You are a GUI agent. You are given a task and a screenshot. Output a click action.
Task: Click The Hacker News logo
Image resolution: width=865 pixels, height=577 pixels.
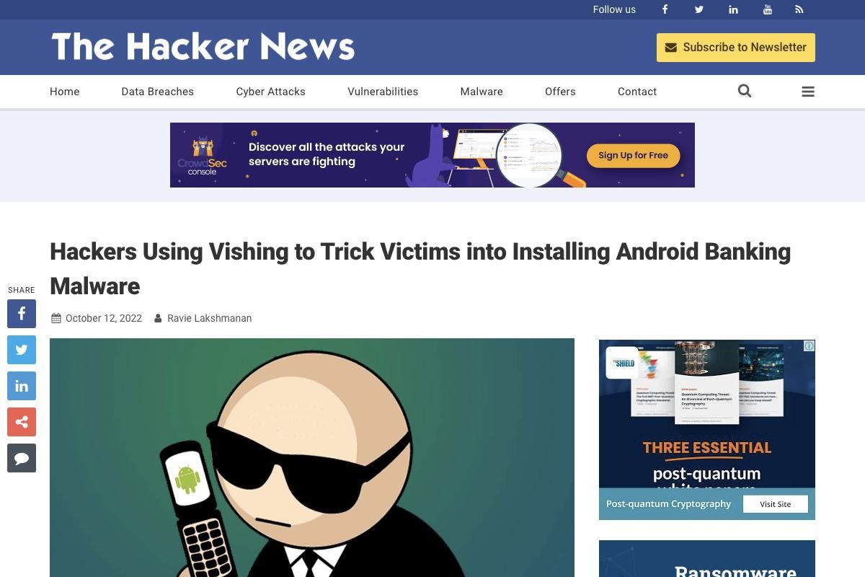point(203,47)
